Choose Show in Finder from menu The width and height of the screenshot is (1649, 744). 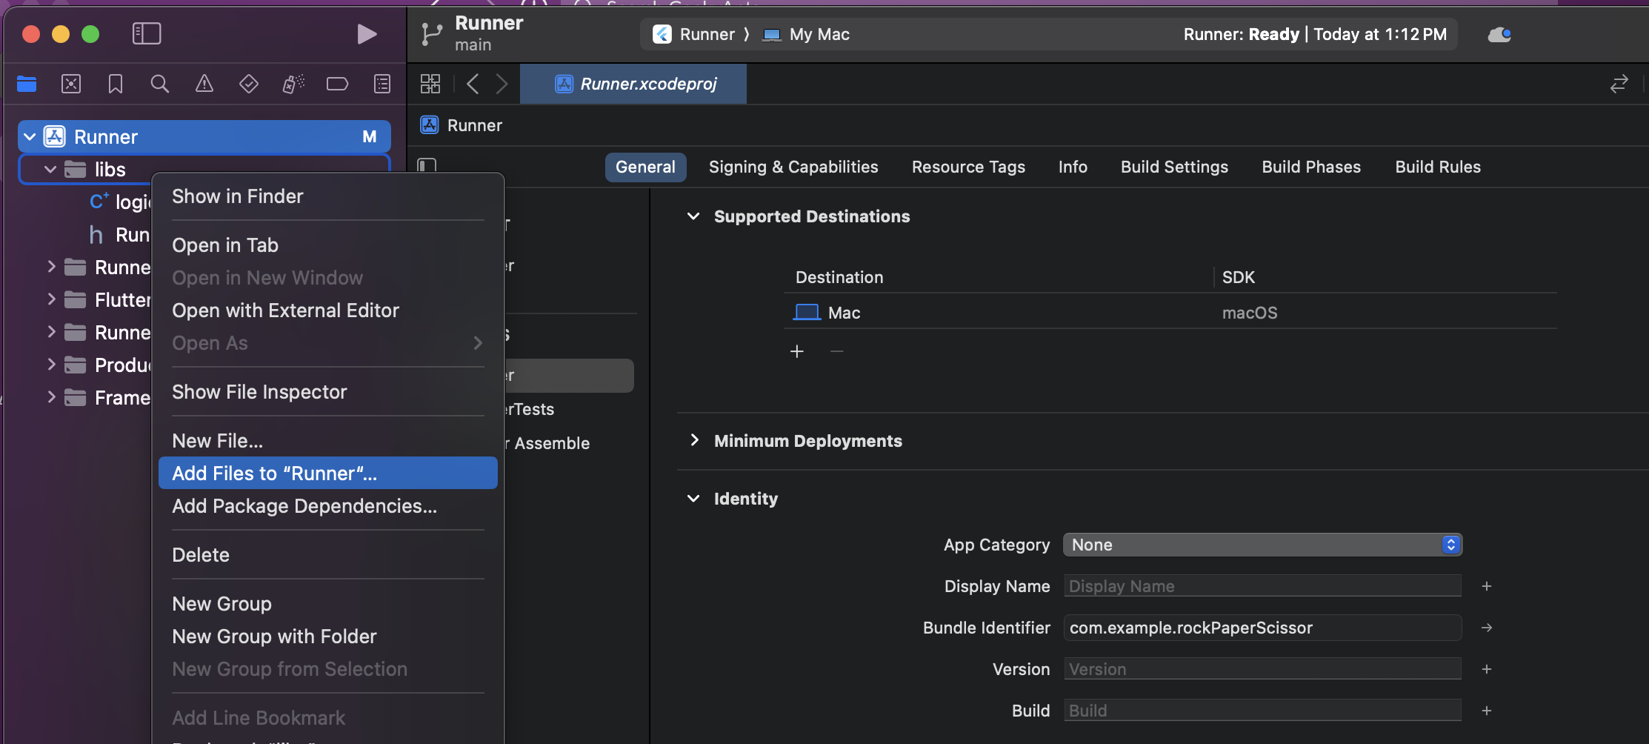[327, 196]
